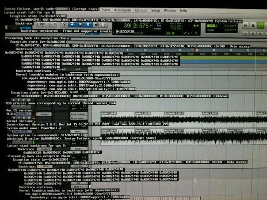Open the no input selector
The image size is (267, 200).
(79, 166)
